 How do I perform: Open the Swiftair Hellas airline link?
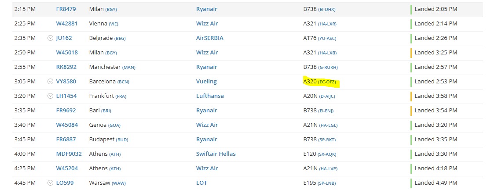tap(216, 154)
